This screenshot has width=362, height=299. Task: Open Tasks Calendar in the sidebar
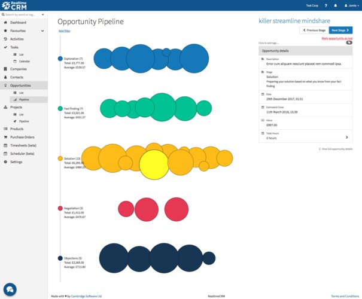point(25,62)
